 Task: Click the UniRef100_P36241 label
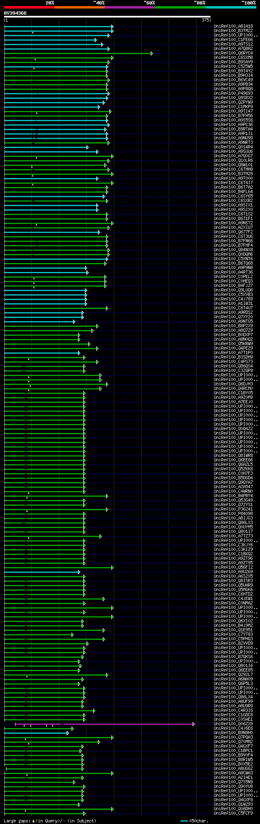point(233,509)
